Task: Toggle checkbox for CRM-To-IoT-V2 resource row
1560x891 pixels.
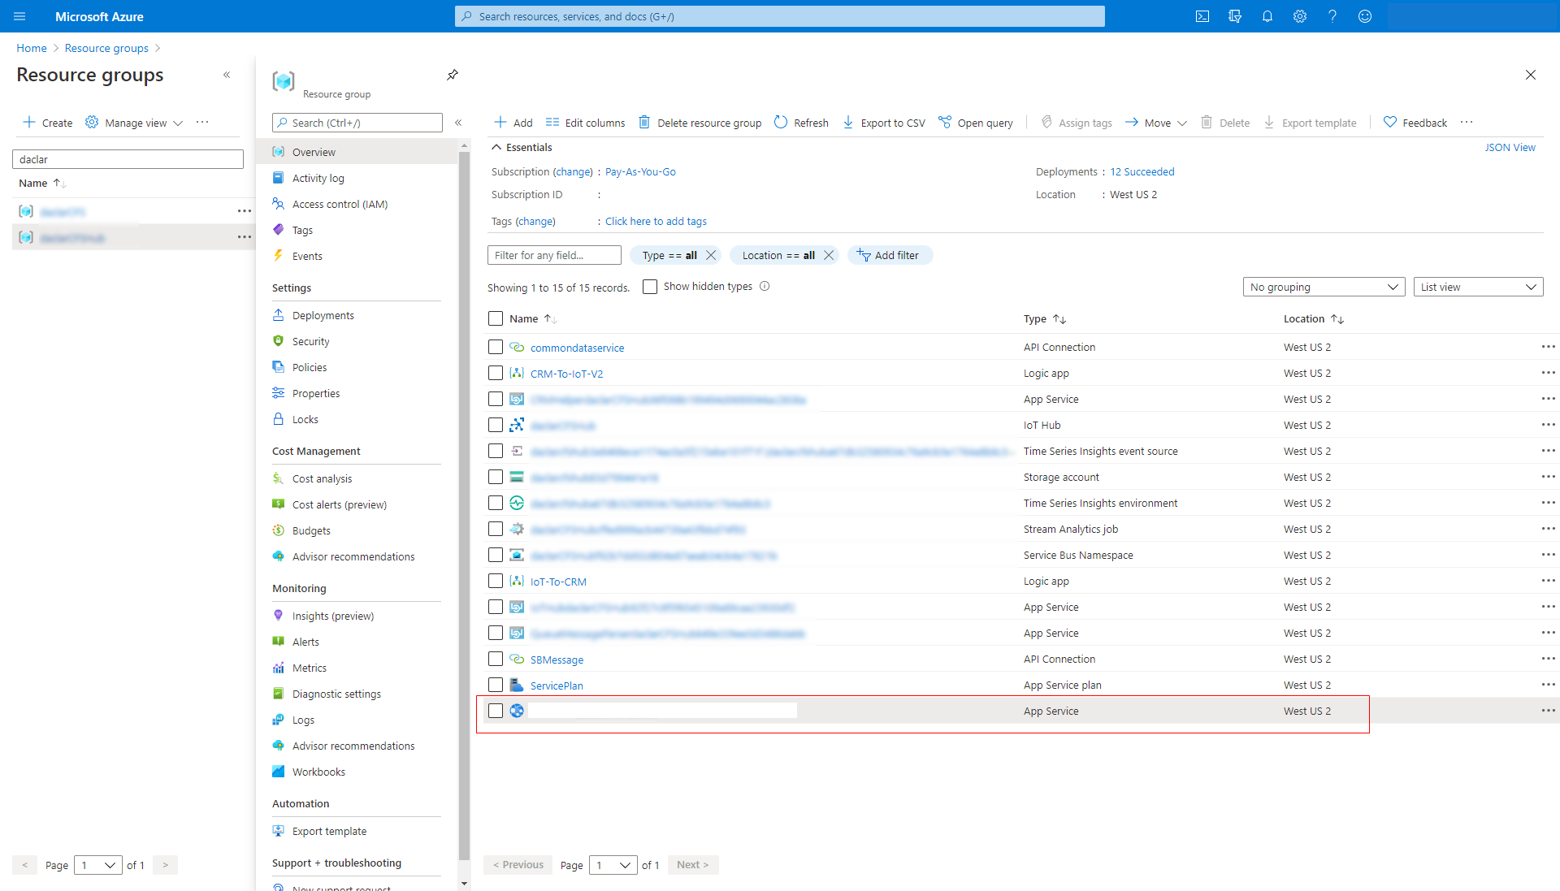Action: pyautogui.click(x=496, y=373)
